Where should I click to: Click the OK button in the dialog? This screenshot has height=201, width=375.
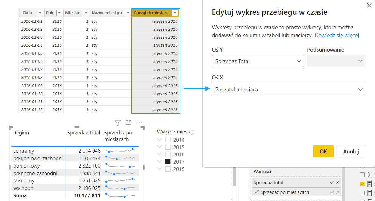point(323,151)
